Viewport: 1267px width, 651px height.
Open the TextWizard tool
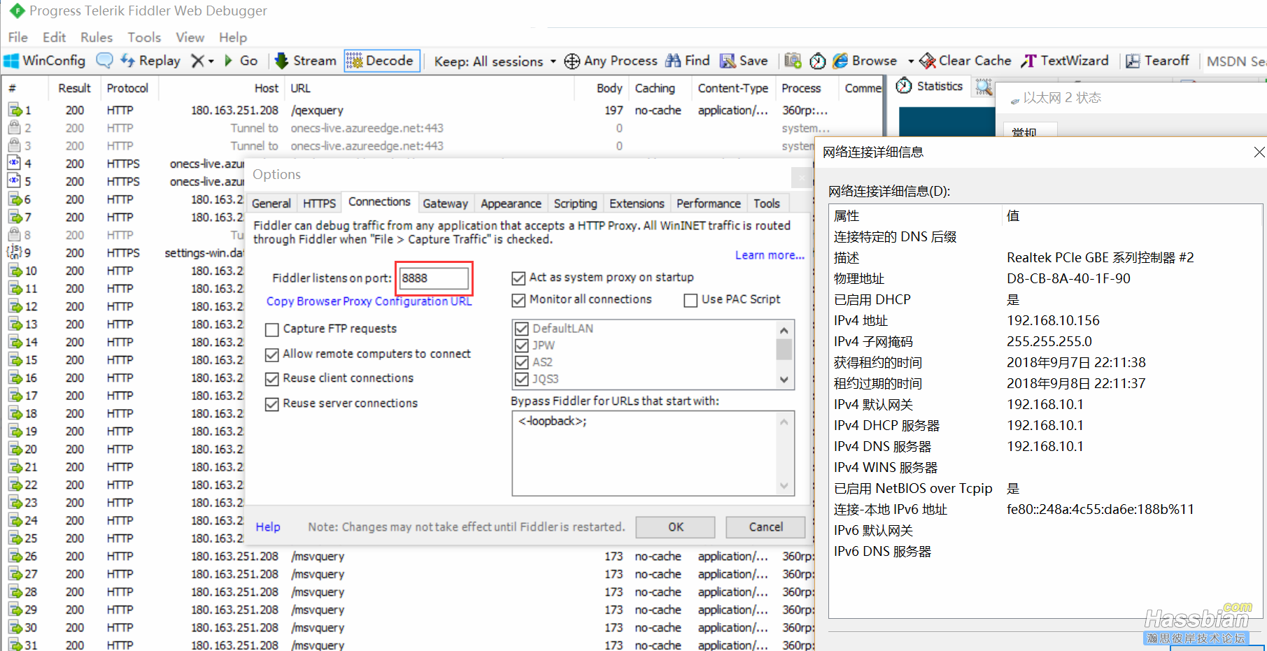click(1066, 61)
